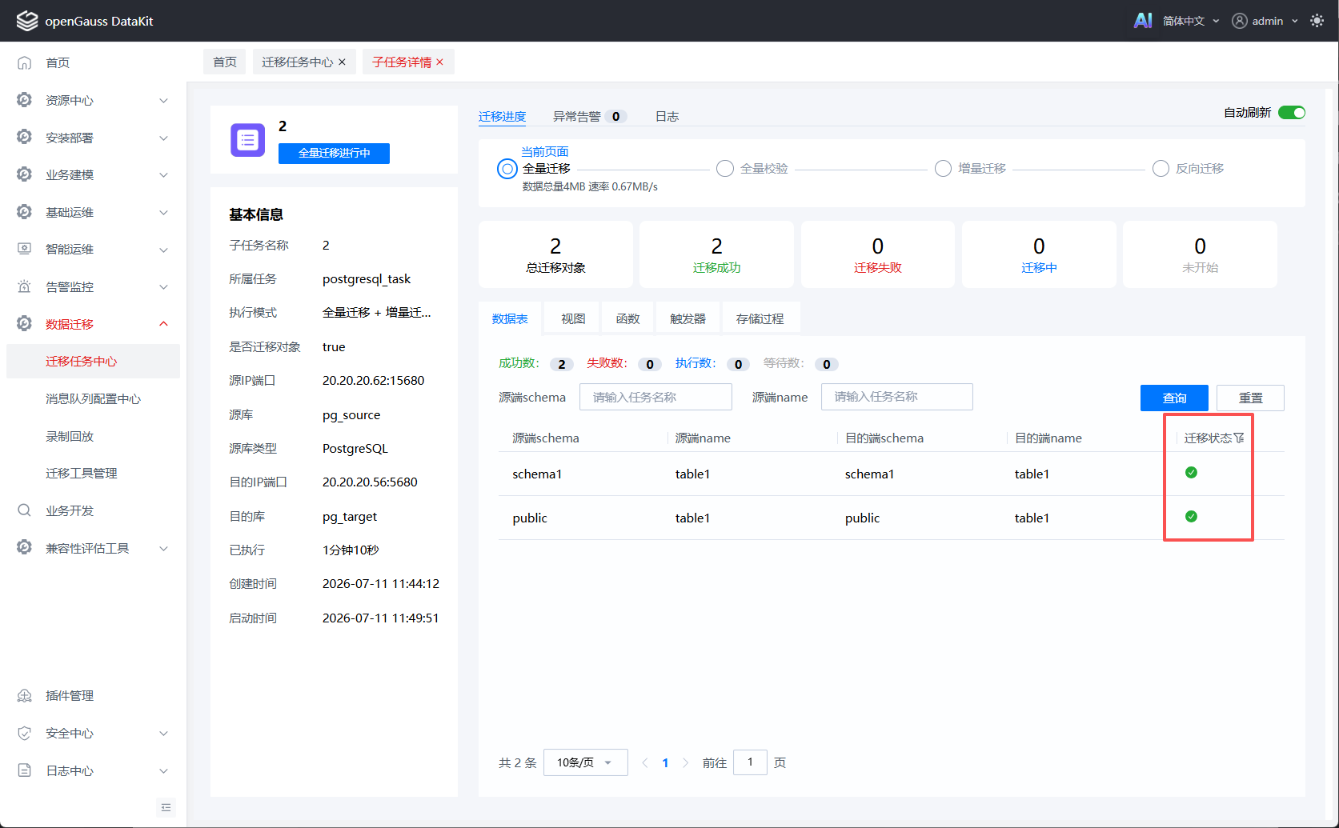Image resolution: width=1339 pixels, height=828 pixels.
Task: Open the 10条/页 page size dropdown
Action: pos(585,762)
